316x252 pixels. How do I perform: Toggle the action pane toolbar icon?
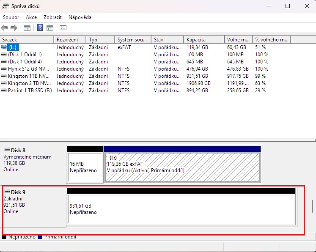tap(50, 28)
